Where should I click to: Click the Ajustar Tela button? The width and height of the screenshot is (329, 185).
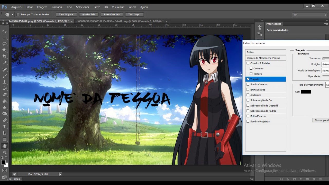(89, 14)
